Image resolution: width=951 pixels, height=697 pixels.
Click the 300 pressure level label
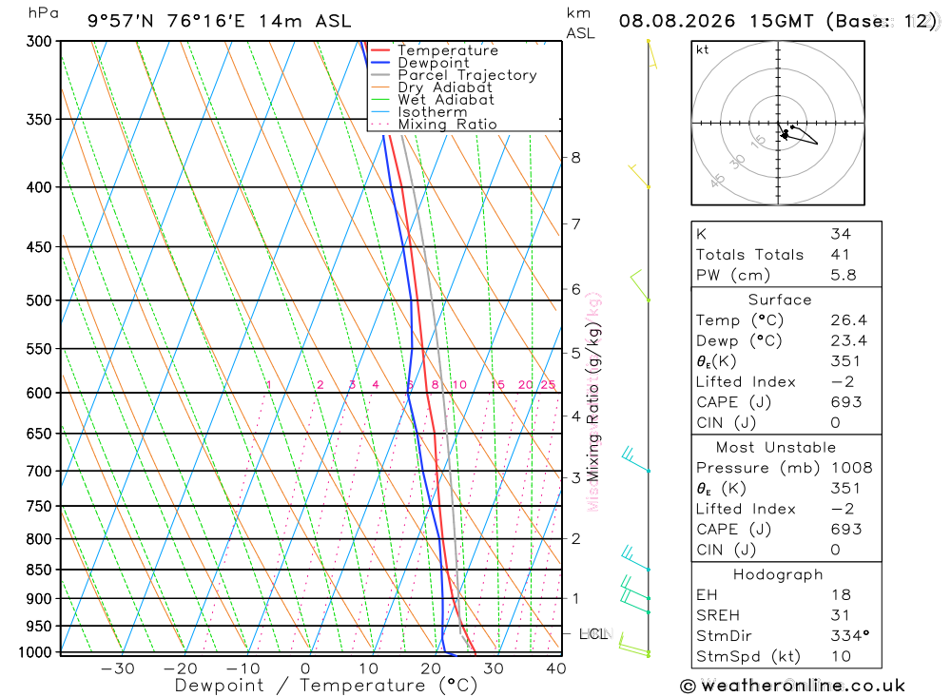[x=39, y=41]
